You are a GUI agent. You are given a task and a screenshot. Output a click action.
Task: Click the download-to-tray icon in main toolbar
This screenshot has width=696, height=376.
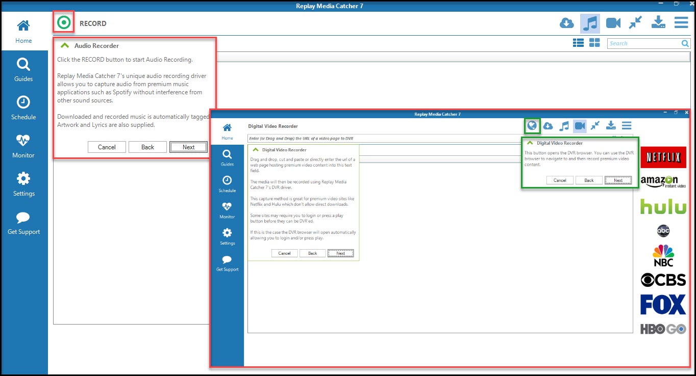pyautogui.click(x=658, y=23)
